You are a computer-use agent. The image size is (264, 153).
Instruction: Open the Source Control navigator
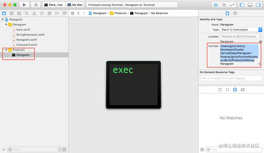[x=11, y=13]
